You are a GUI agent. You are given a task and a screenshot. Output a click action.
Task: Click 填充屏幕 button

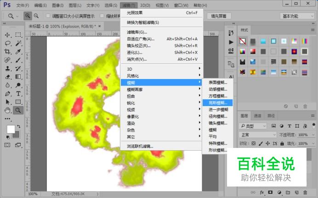click(219, 16)
